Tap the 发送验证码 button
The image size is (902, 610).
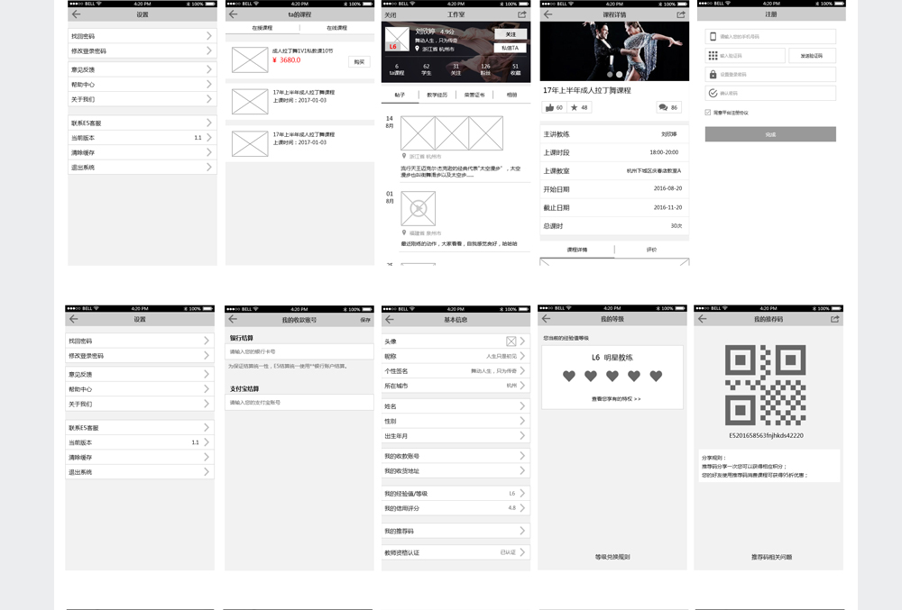812,56
